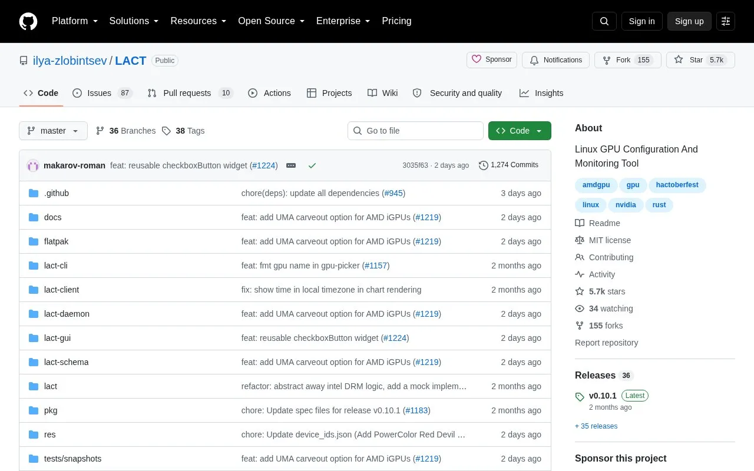
Task: Expand the Open Source menu
Action: pos(271,21)
